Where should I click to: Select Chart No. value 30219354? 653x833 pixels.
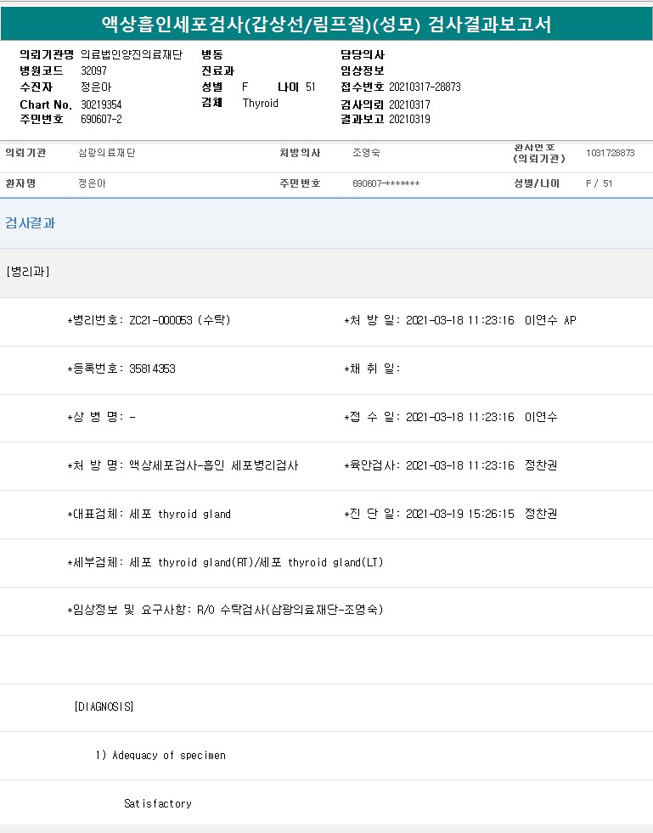click(x=101, y=104)
